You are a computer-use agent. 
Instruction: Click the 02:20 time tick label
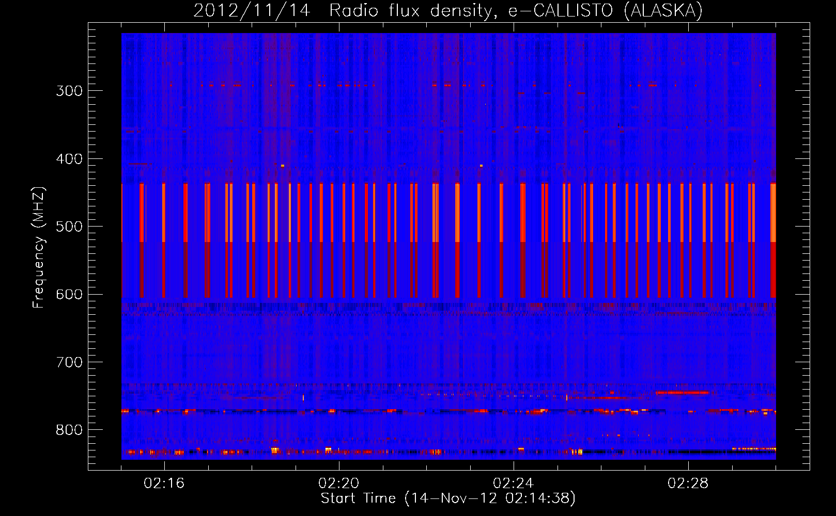339,483
